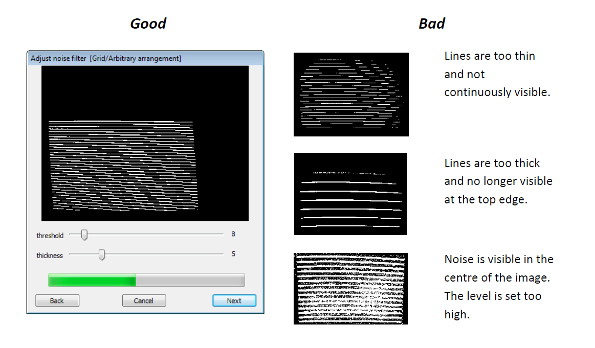595x348 pixels.
Task: Click the Bad heading
Action: click(x=431, y=24)
